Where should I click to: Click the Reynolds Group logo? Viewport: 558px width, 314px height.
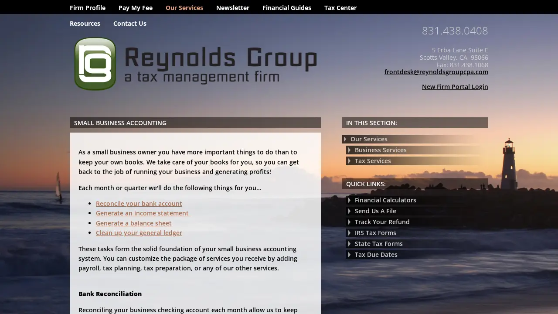point(195,64)
